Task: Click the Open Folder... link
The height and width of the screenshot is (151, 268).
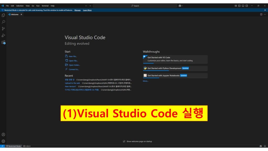Action: 74,65
